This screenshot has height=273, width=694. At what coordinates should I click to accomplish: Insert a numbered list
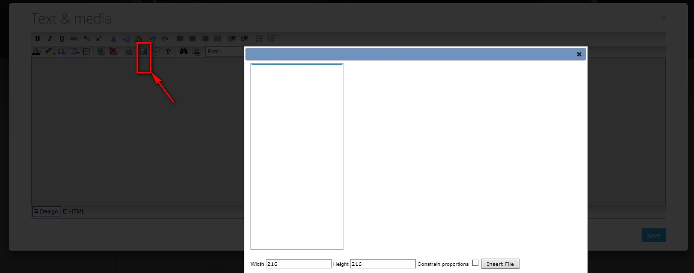point(272,38)
